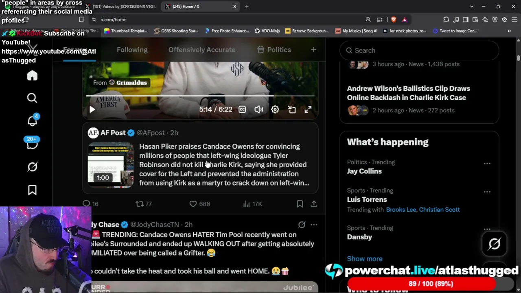Open the browser Extensions puzzle icon
521x293 pixels.
(x=446, y=20)
